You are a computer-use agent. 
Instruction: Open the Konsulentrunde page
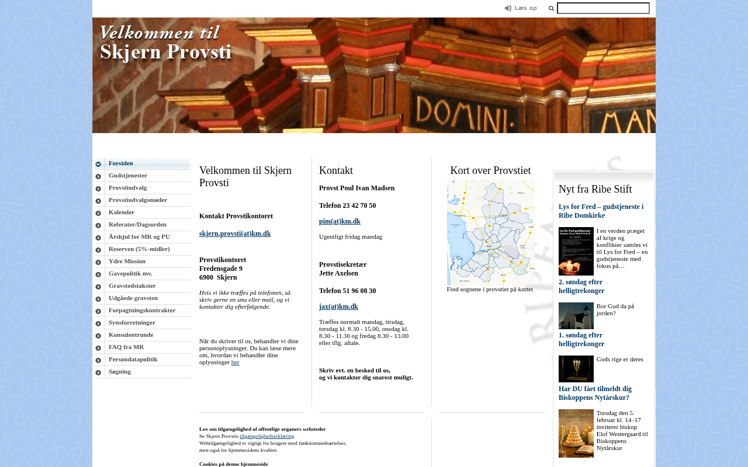tap(131, 334)
